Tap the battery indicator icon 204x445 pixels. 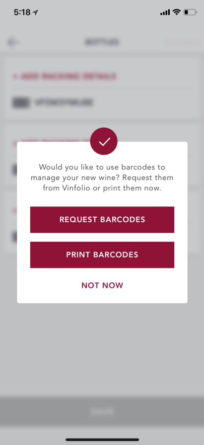click(x=190, y=12)
